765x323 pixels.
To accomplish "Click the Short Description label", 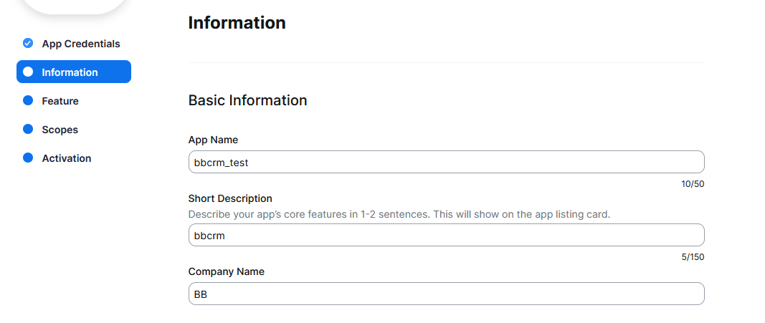I will pyautogui.click(x=230, y=198).
